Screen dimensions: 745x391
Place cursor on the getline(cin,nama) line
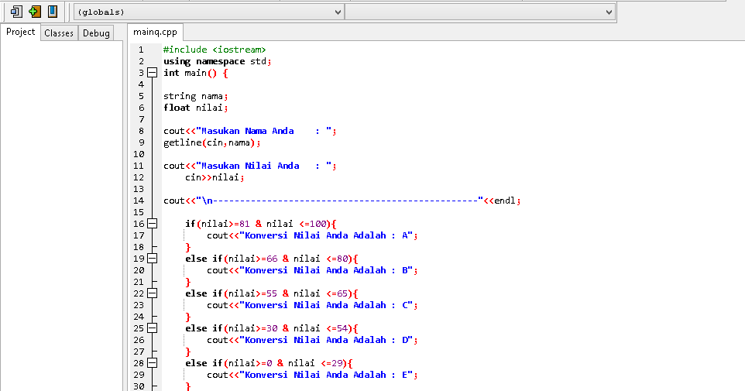(212, 142)
